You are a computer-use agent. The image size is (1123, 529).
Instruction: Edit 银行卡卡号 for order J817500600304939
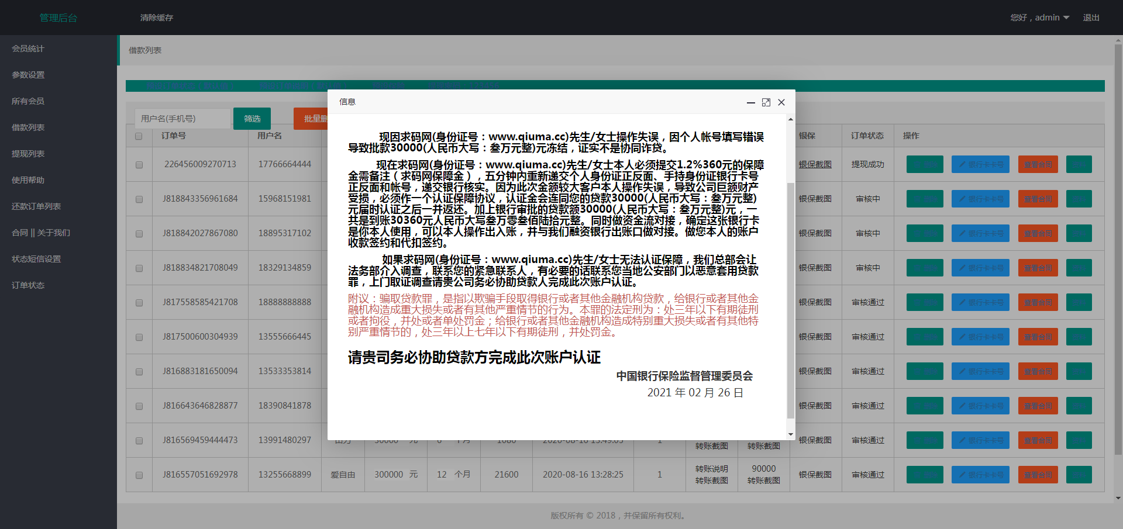click(980, 337)
